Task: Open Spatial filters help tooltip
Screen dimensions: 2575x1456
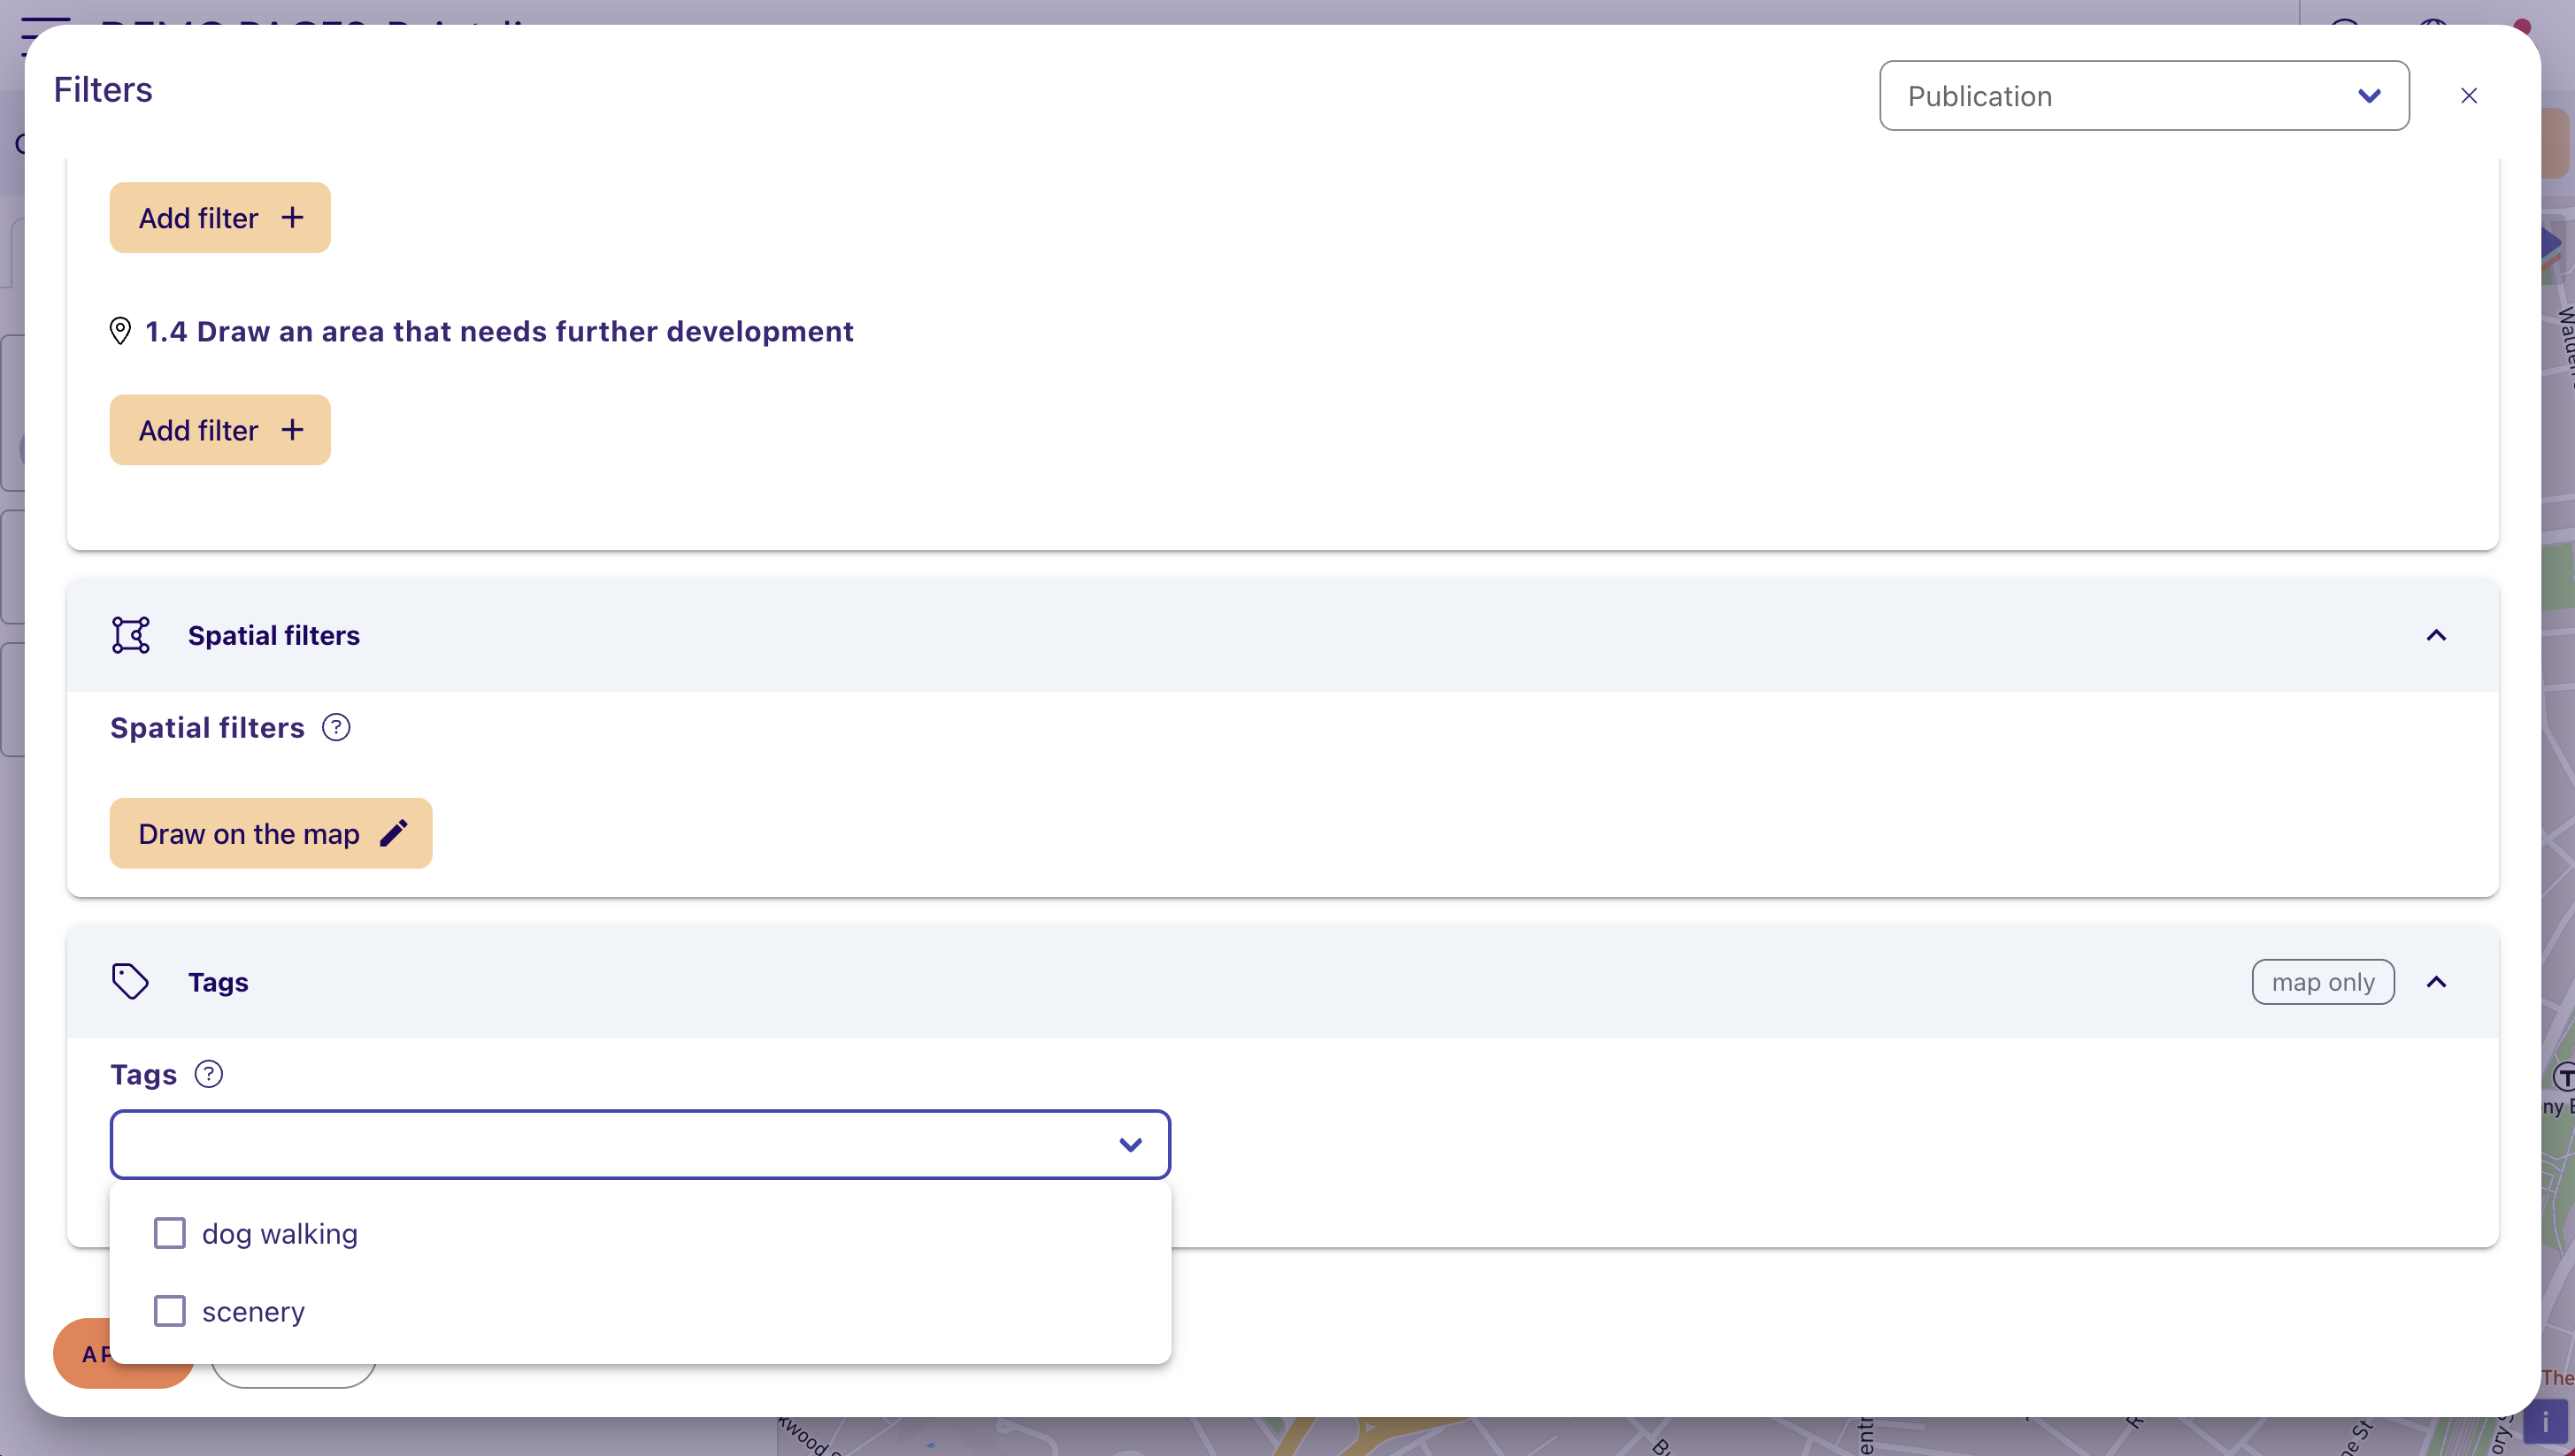Action: (336, 728)
